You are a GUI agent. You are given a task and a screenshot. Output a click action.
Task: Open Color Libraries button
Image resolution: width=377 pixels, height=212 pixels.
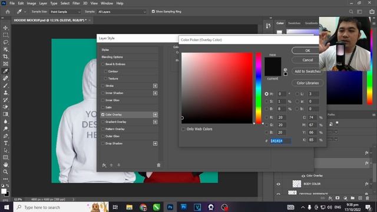307,83
